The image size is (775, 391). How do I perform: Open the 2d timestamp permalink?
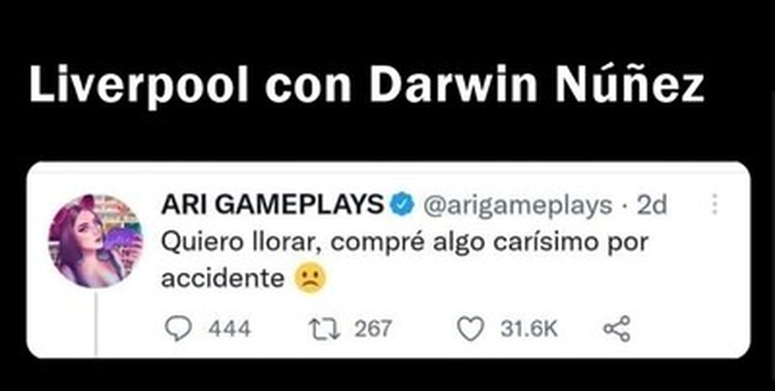652,205
